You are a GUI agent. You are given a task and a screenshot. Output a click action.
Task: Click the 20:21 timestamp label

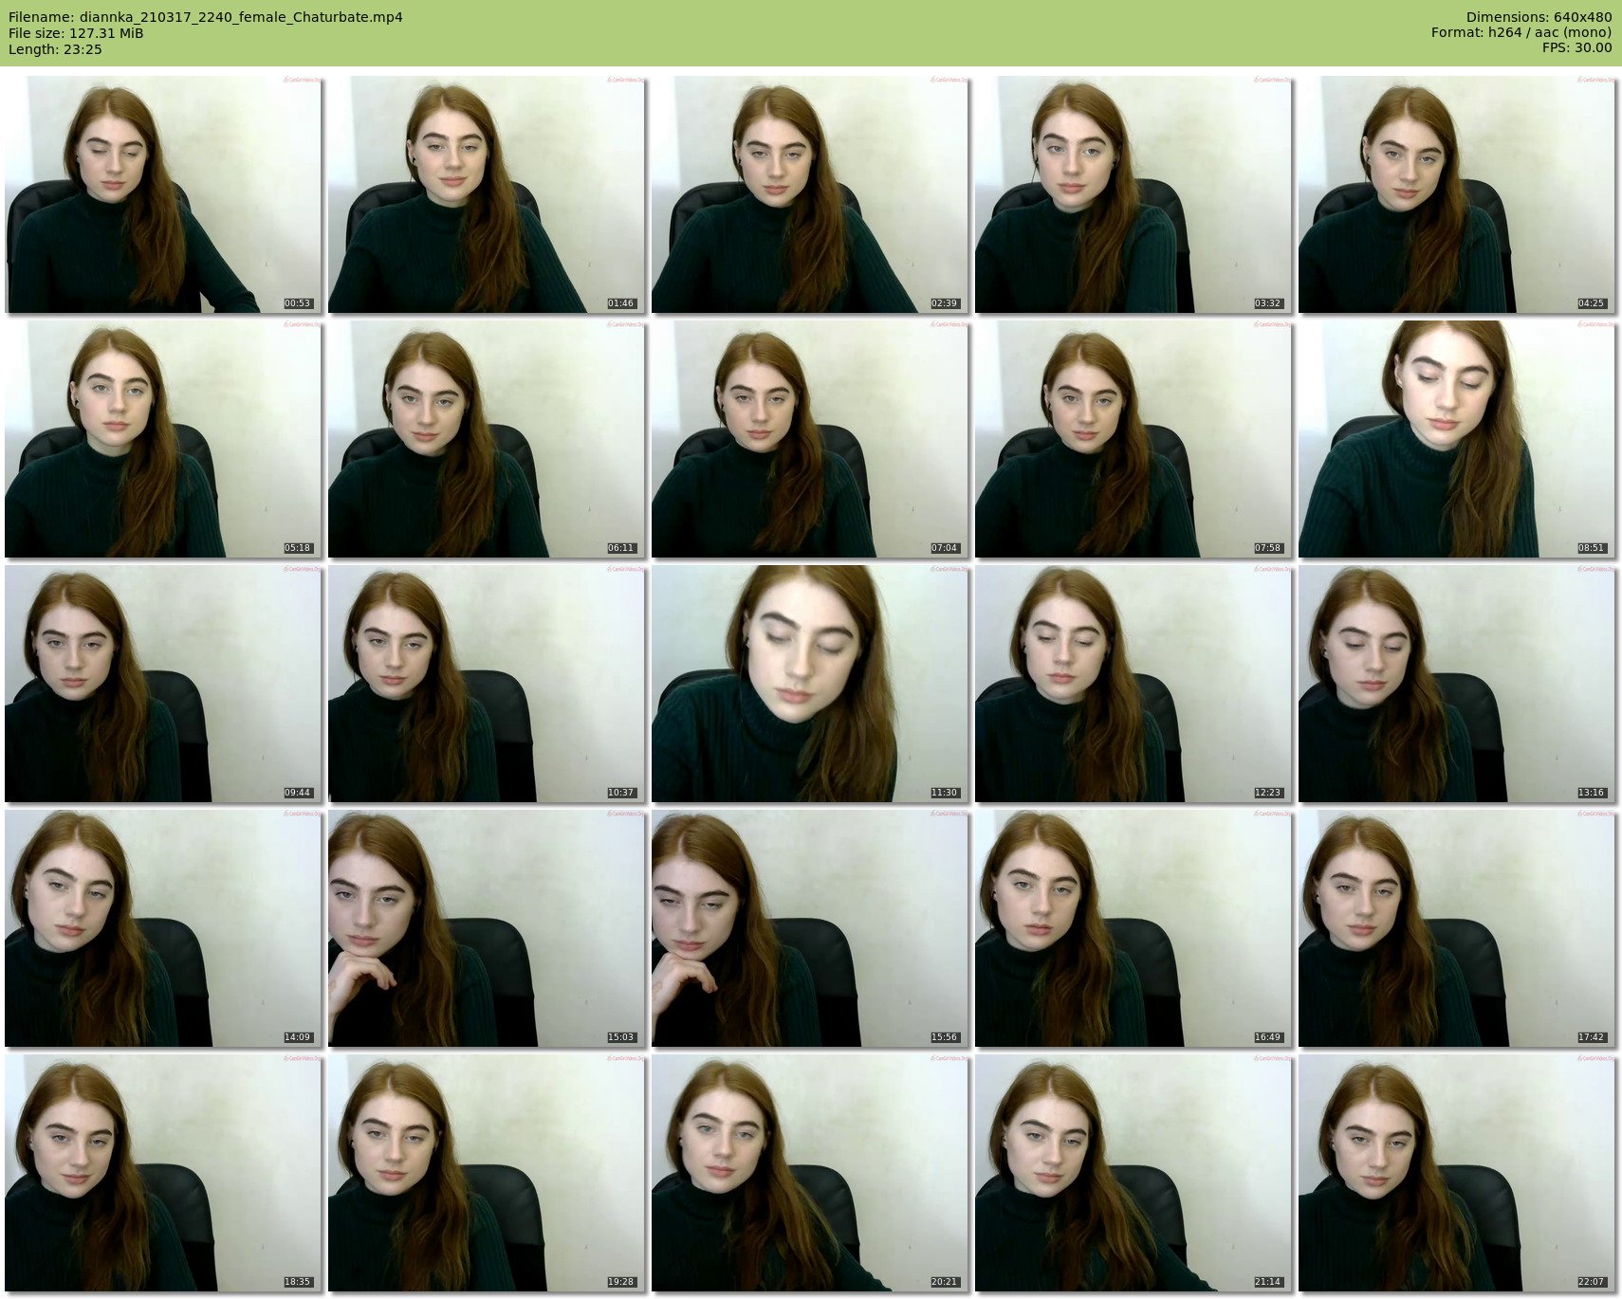point(944,1282)
